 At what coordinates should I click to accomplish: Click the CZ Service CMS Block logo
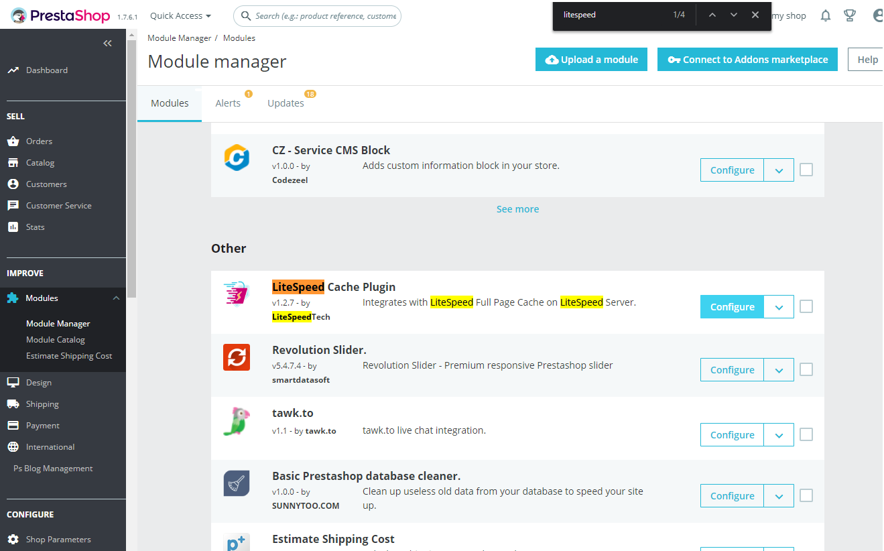click(x=237, y=158)
